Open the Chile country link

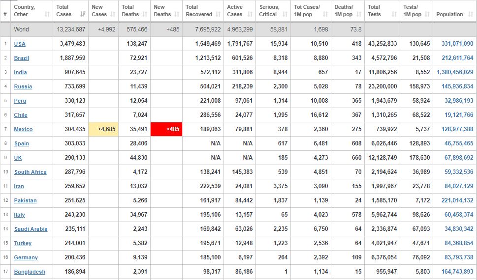21,115
